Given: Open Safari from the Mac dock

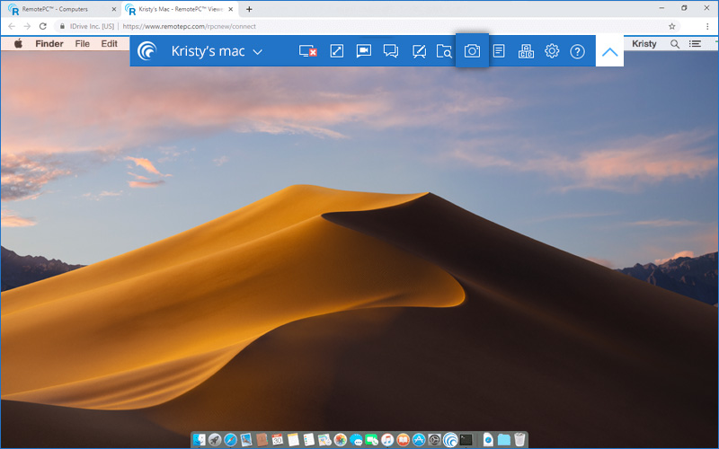Looking at the screenshot, I should (231, 440).
